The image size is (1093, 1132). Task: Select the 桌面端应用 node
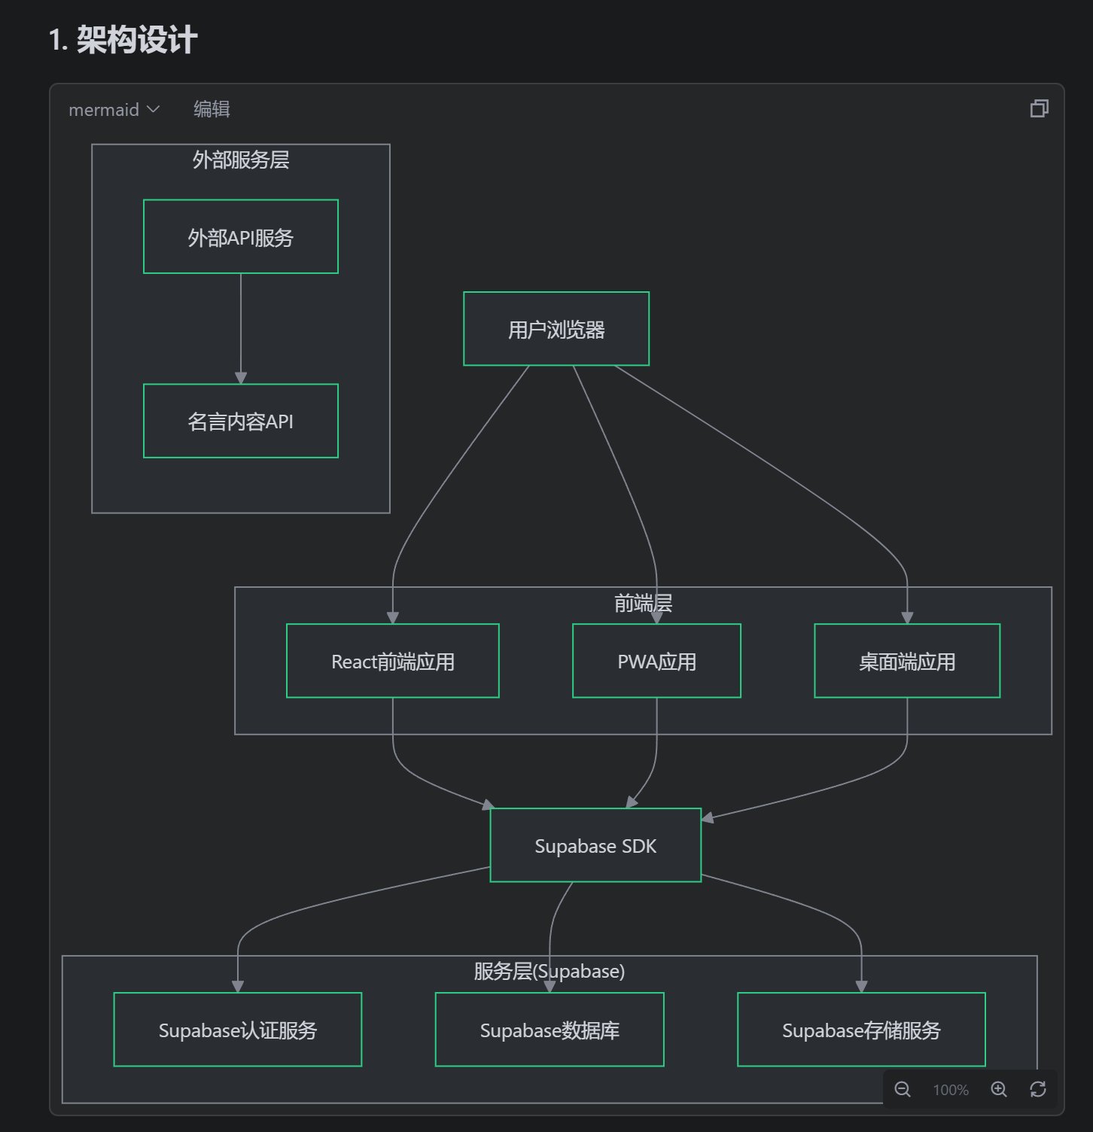click(x=907, y=661)
